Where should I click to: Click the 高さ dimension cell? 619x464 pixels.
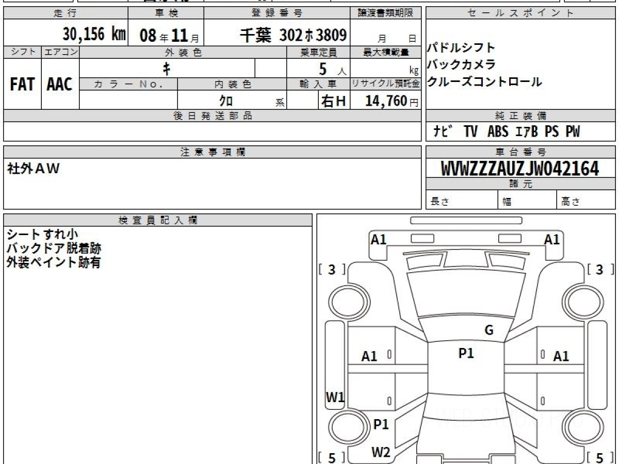[x=587, y=200]
